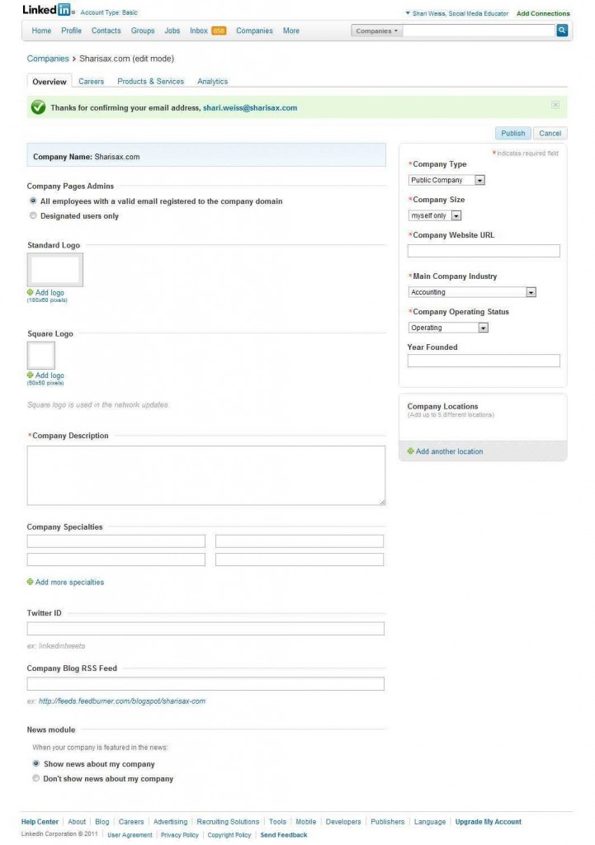Click the green plus under Standard Logo
Image resolution: width=595 pixels, height=845 pixels.
tap(31, 293)
